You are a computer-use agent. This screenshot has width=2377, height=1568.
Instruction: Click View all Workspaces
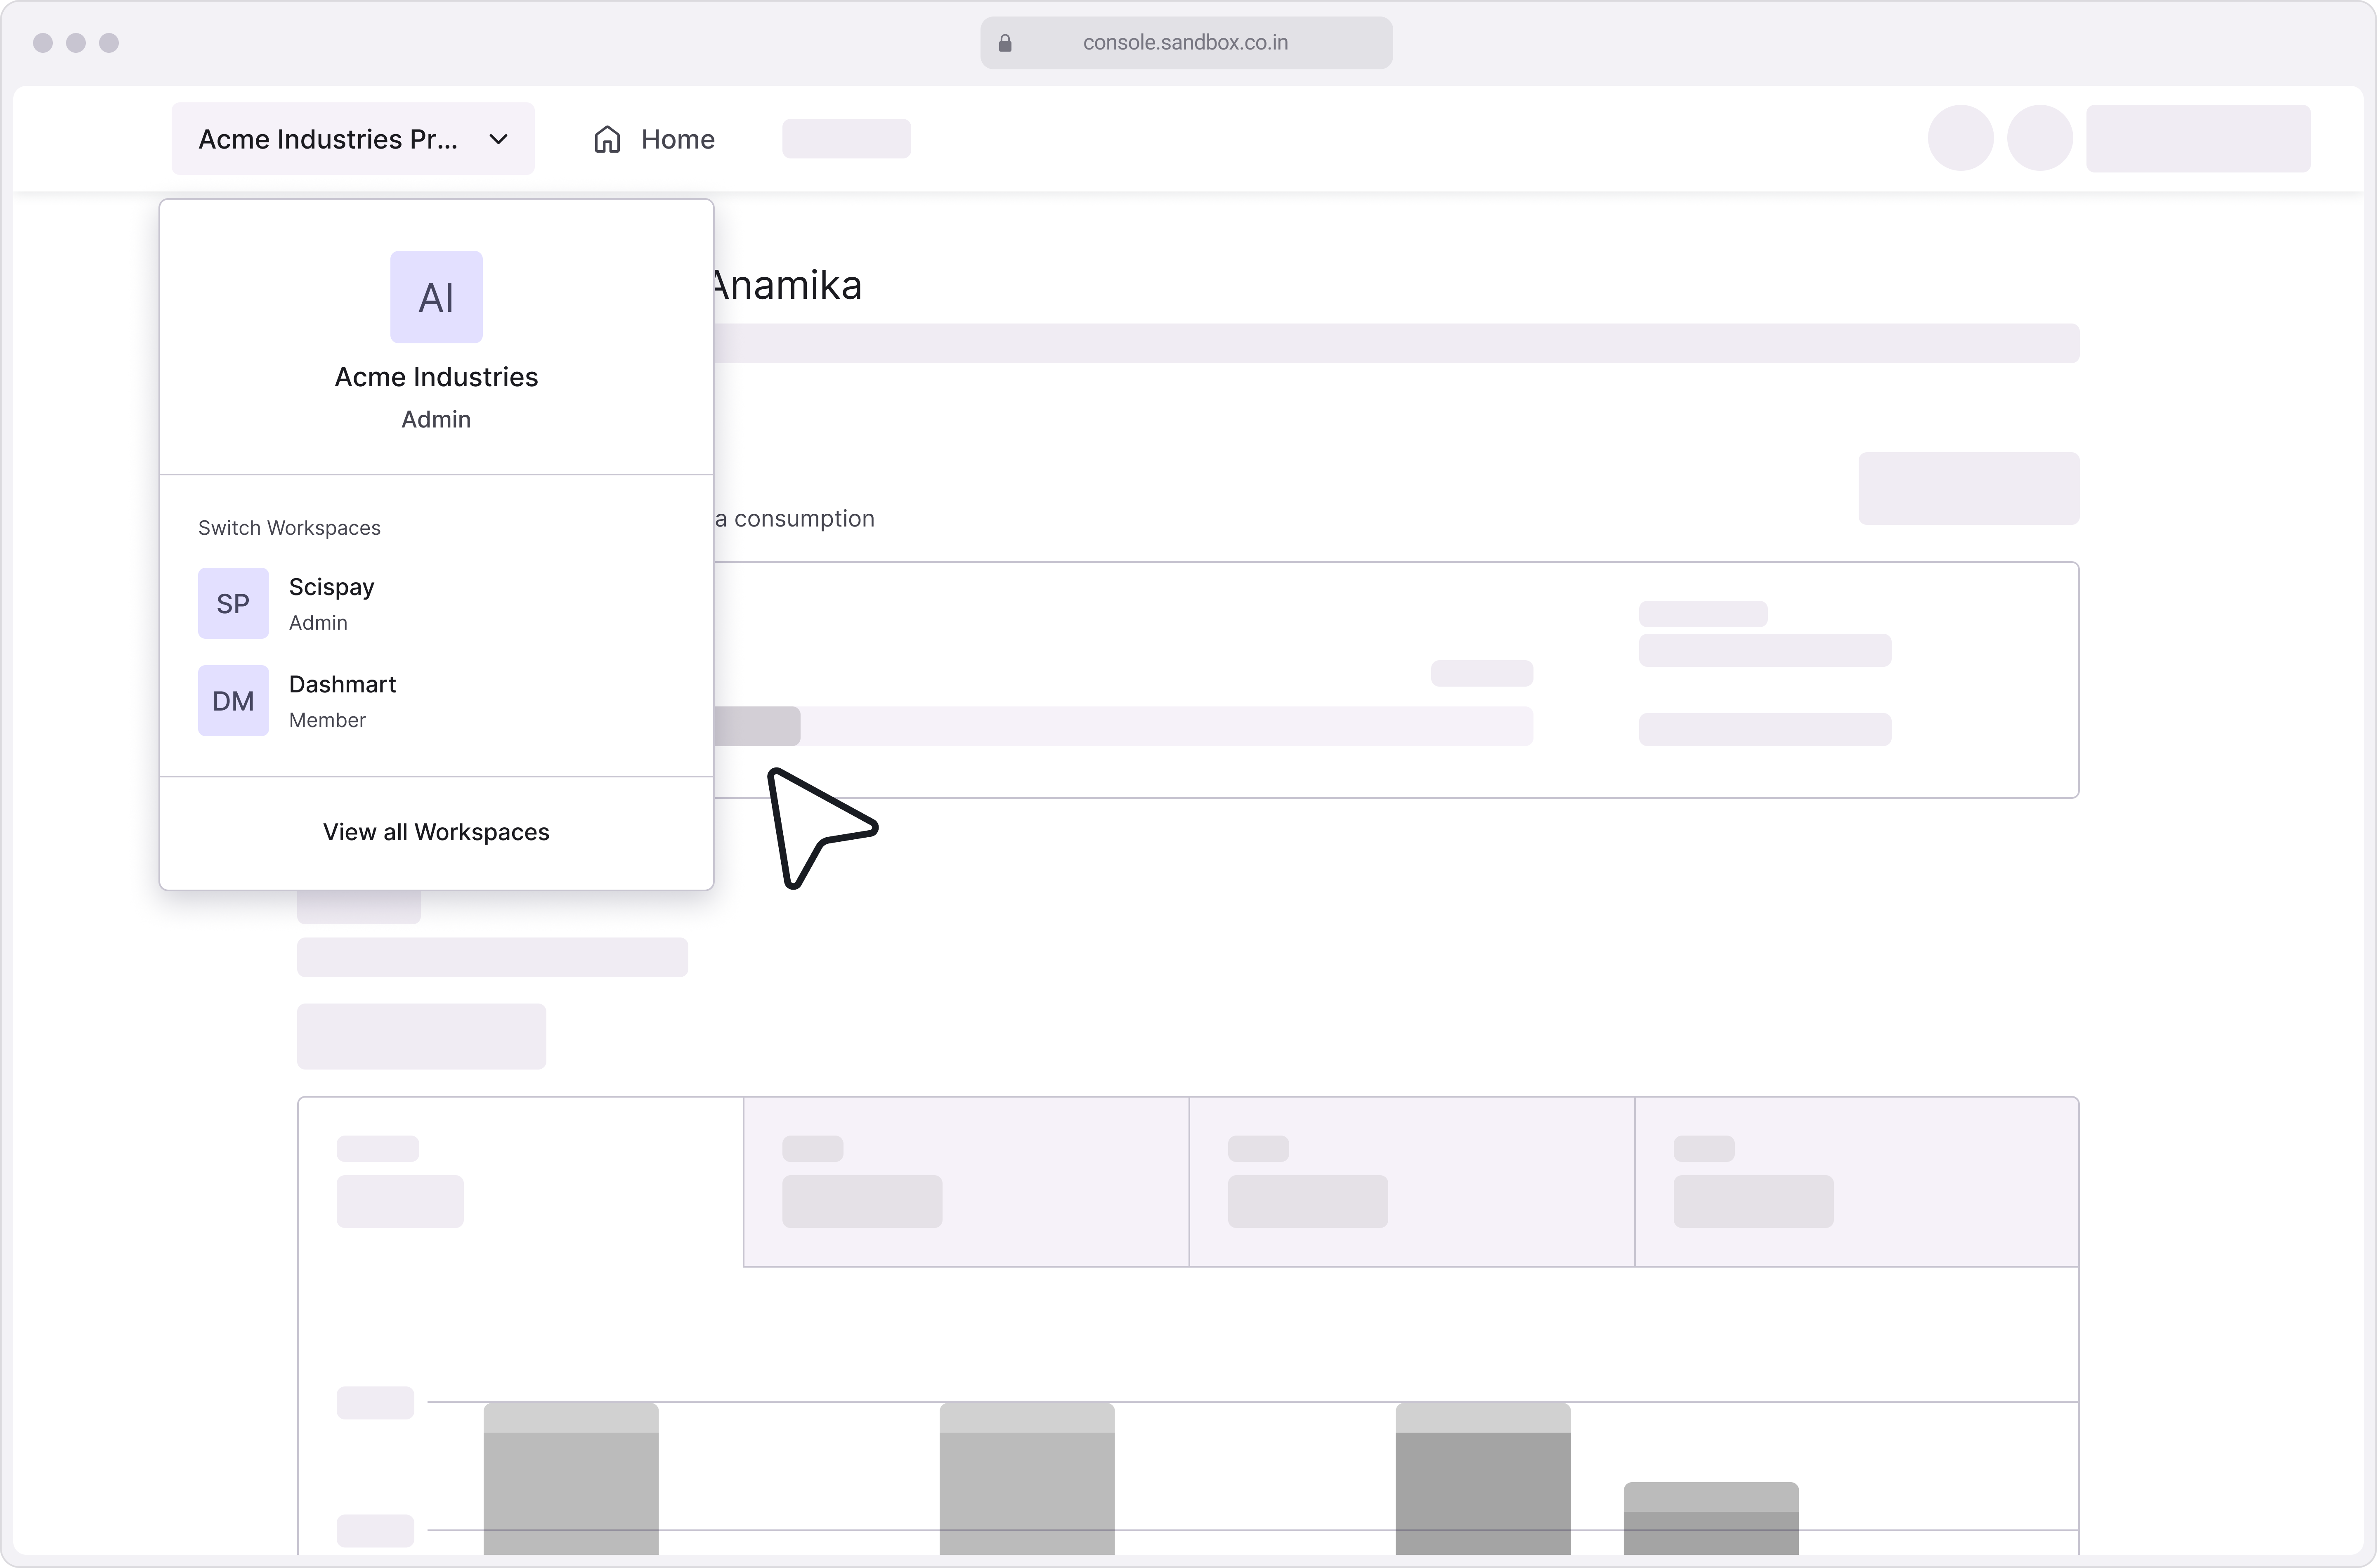coord(436,832)
